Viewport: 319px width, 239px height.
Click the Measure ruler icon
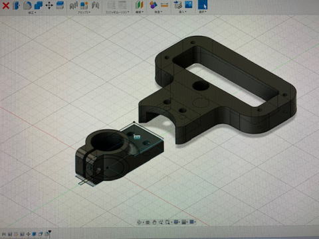click(x=164, y=5)
